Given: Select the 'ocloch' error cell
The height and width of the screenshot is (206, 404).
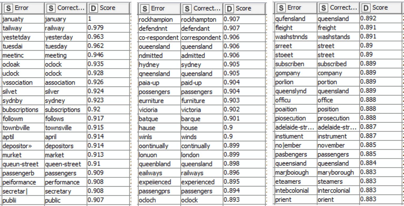Looking at the screenshot, I should 159,200.
